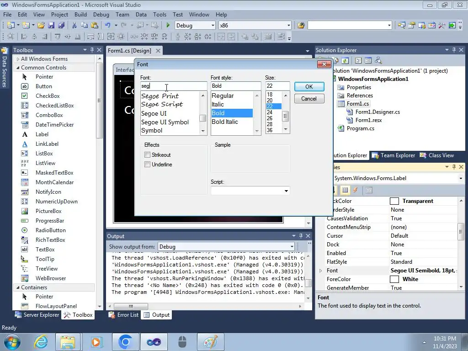The image size is (468, 351).
Task: Click the Font name input field
Action: coord(174,86)
